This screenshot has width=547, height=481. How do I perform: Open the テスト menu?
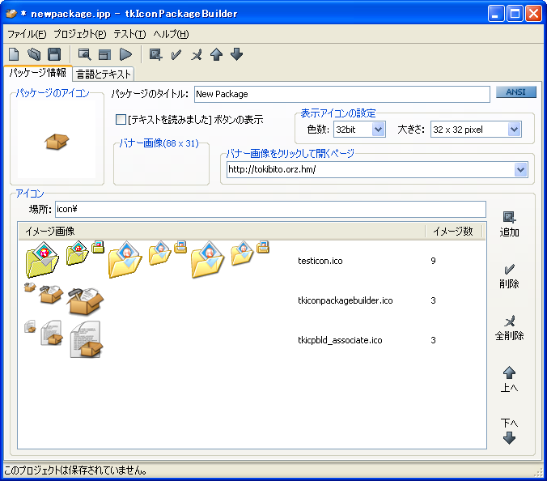pyautogui.click(x=129, y=34)
